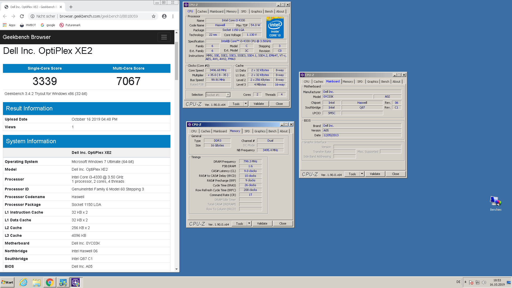Image resolution: width=512 pixels, height=288 pixels.
Task: Open Graphics tab in Mainboard CPU-Z window
Action: click(x=373, y=82)
